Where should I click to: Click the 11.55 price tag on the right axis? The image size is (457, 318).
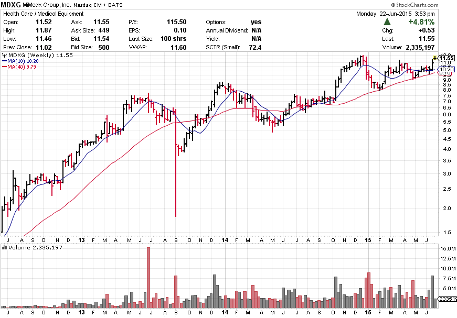point(447,58)
